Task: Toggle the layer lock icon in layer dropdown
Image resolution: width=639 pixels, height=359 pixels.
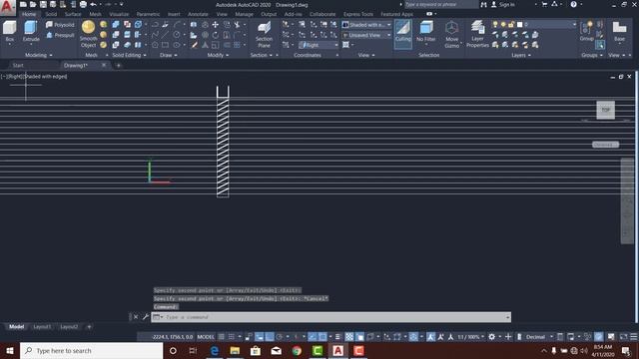Action: (x=511, y=25)
